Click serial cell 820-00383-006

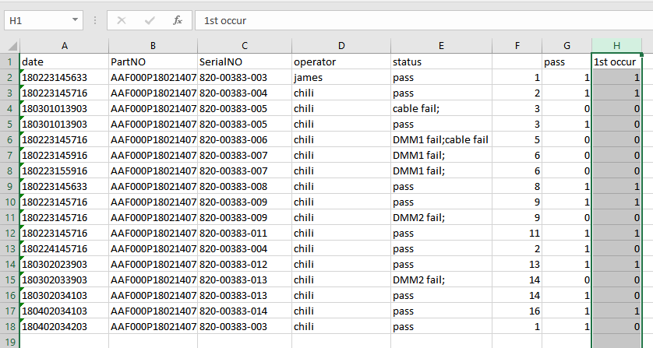click(245, 140)
